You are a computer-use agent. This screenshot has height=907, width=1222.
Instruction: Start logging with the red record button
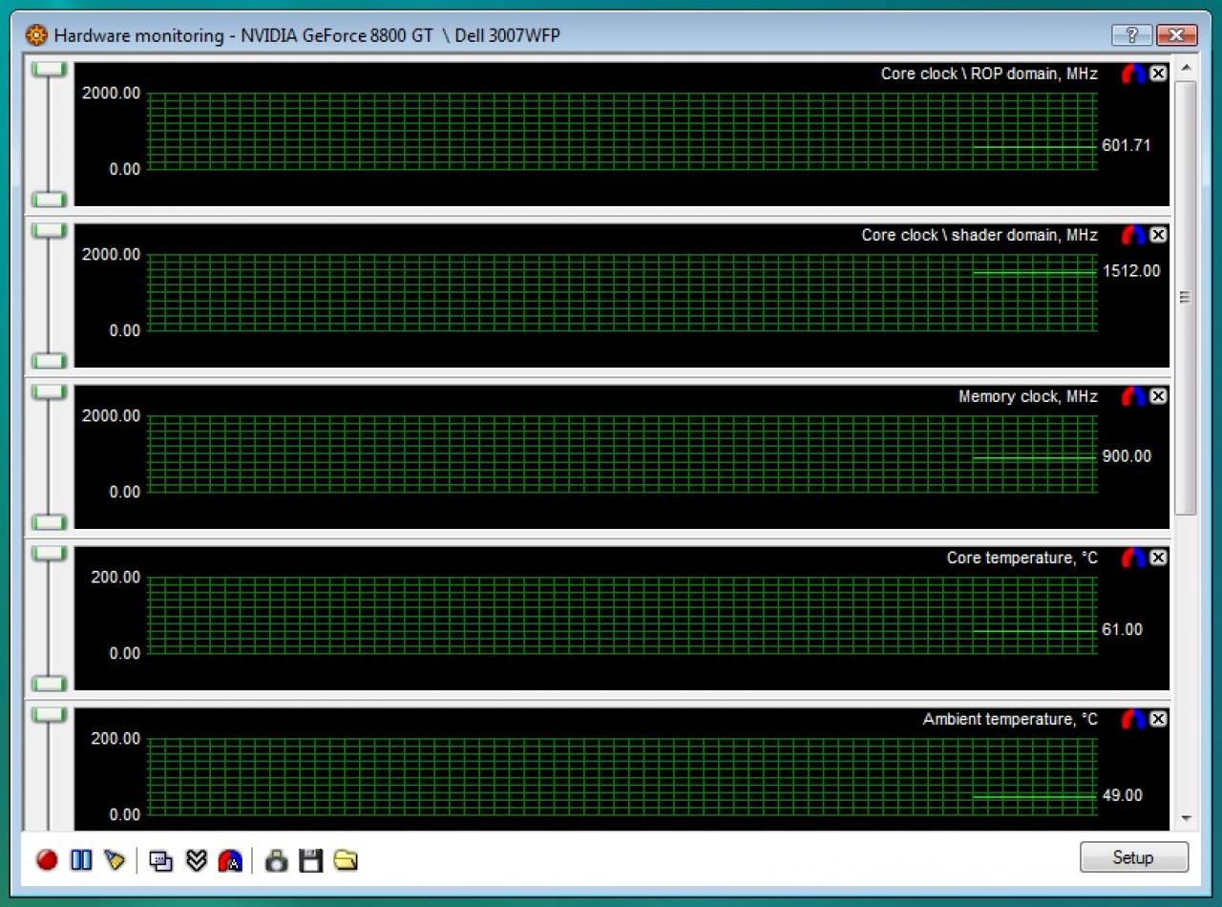click(47, 860)
